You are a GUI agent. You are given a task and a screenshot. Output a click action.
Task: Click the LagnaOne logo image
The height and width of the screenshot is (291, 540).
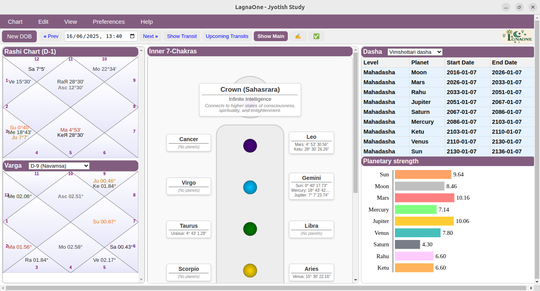(x=517, y=36)
